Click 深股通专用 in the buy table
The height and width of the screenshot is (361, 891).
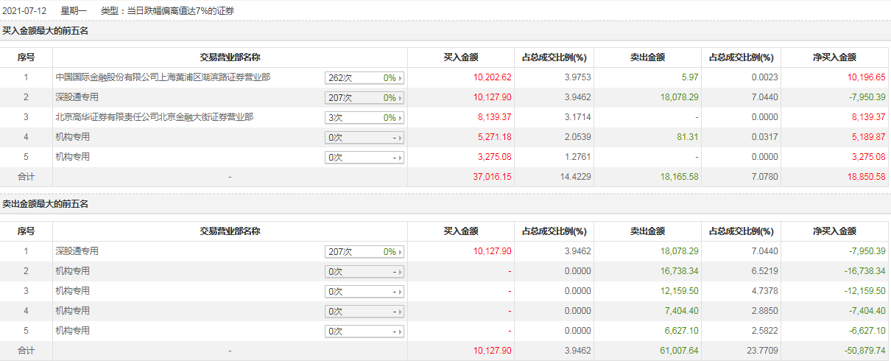pyautogui.click(x=77, y=97)
